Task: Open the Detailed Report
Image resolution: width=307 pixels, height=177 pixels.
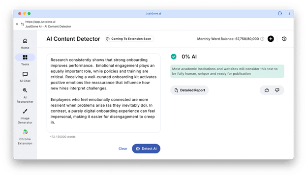Action: [189, 90]
